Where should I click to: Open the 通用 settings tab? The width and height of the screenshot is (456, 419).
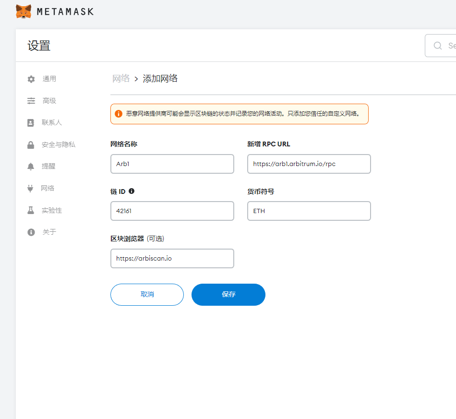click(x=49, y=79)
